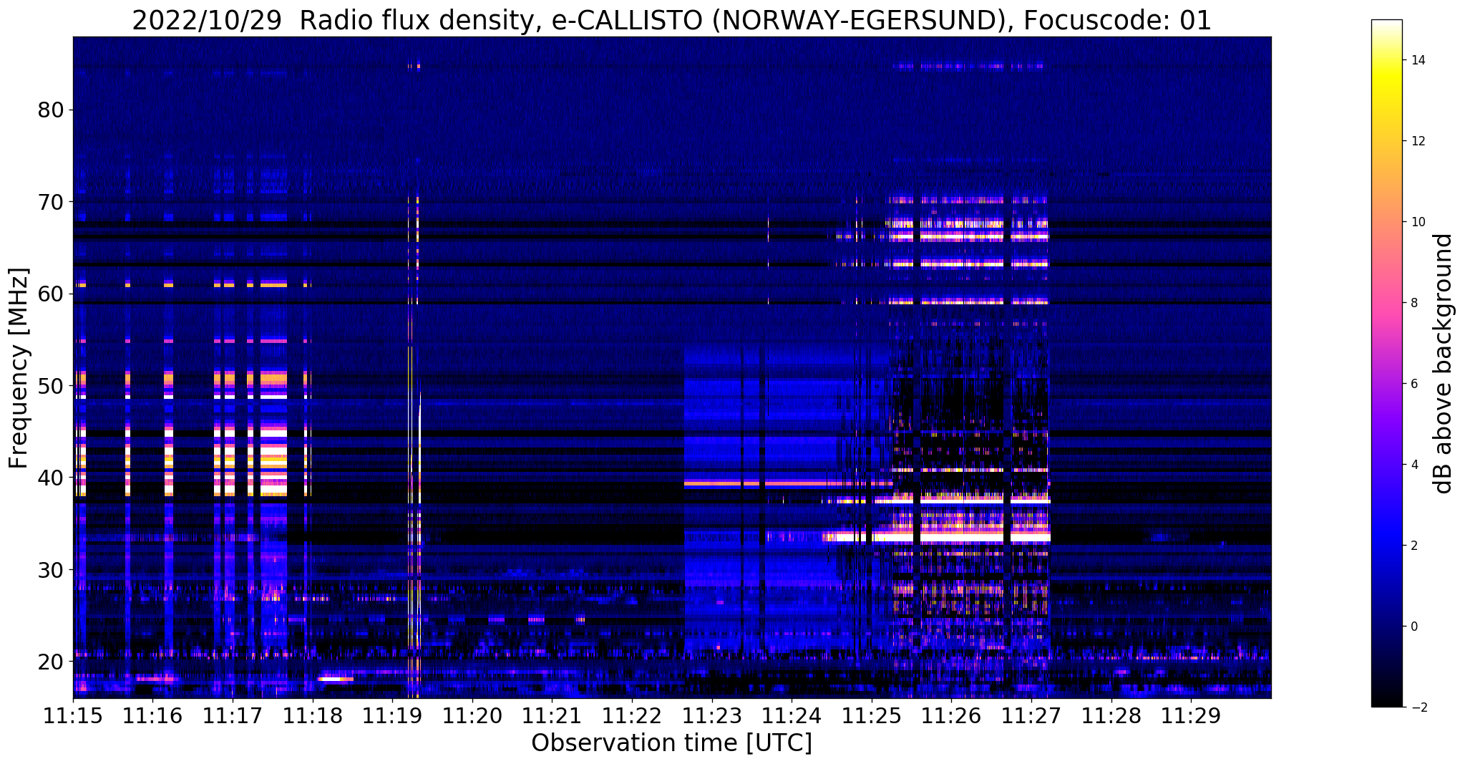Click the 'dB above background' colorbar label
Image resolution: width=1465 pixels, height=764 pixels.
pyautogui.click(x=1443, y=364)
